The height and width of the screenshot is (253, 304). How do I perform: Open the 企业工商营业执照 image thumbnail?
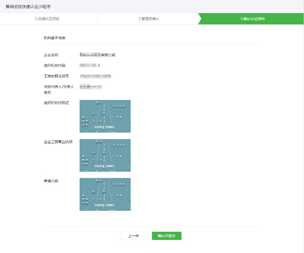click(105, 155)
